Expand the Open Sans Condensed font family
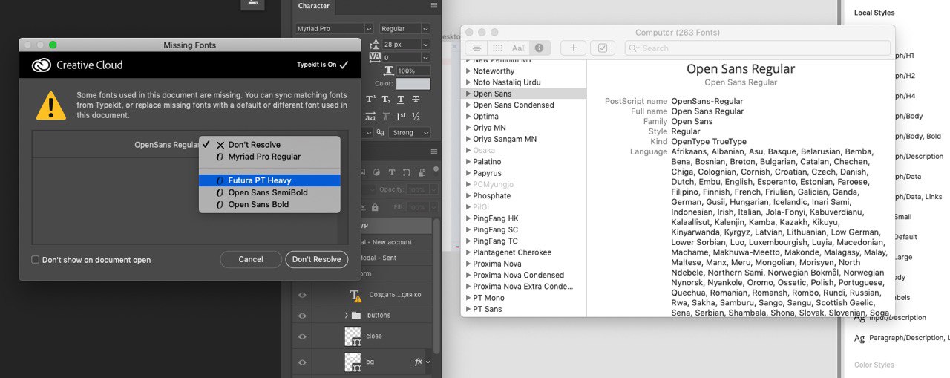This screenshot has height=378, width=950. (x=468, y=105)
